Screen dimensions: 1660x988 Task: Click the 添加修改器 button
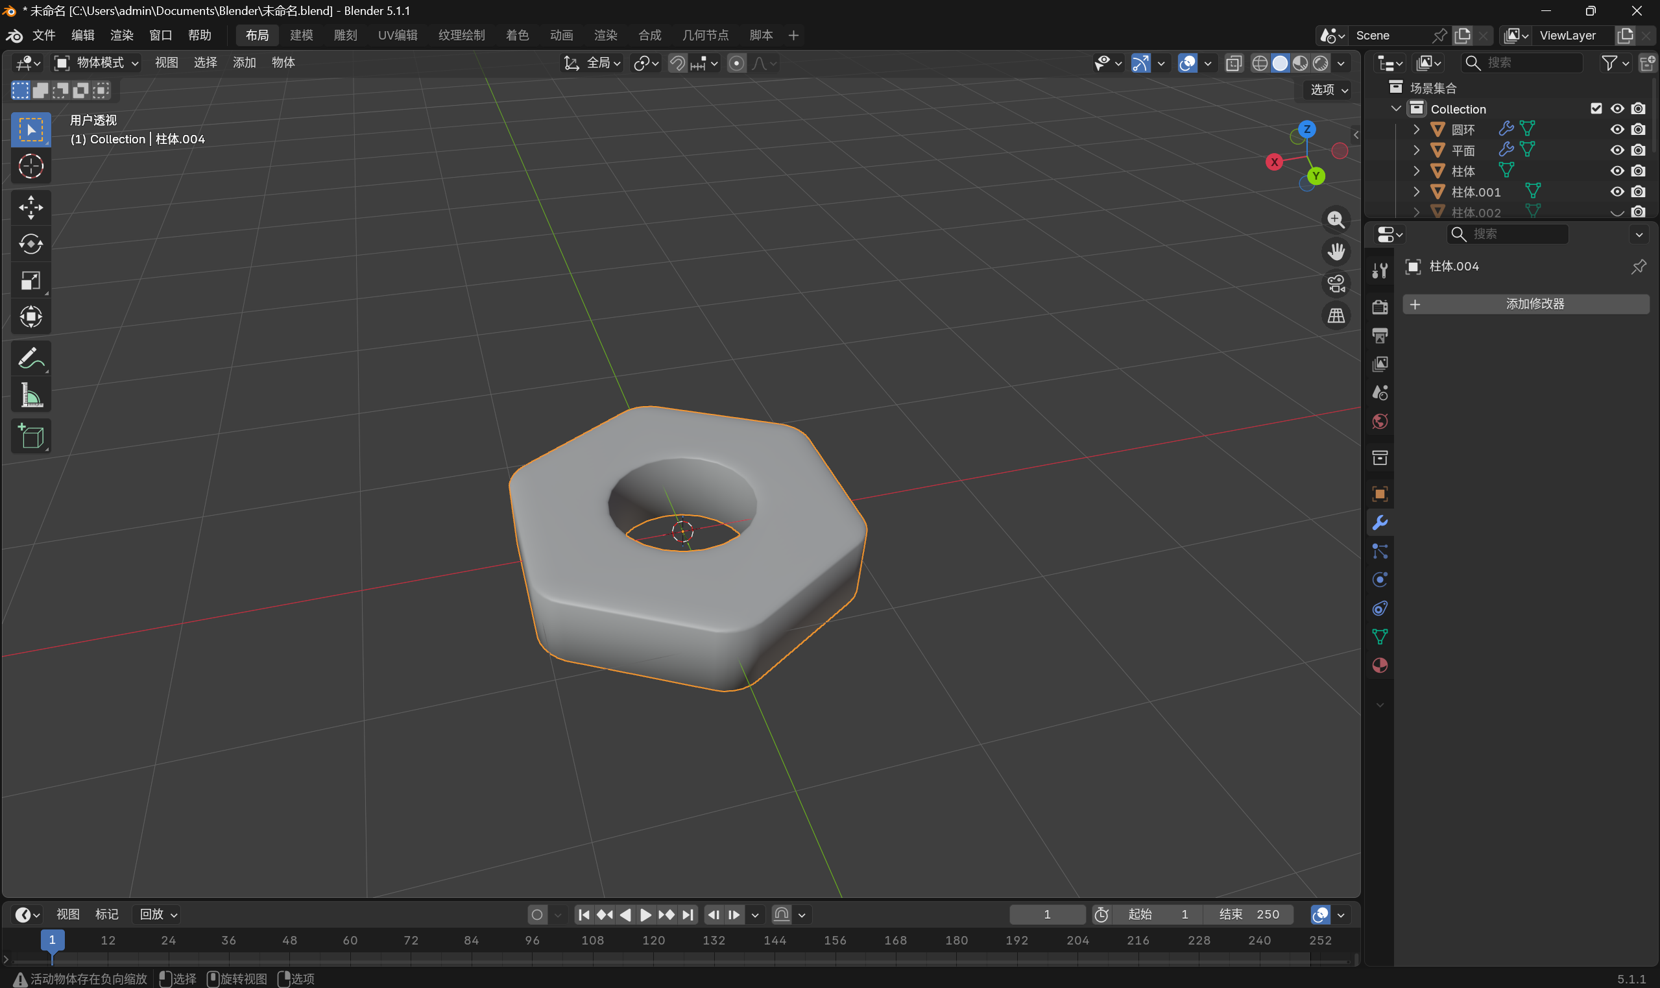pyautogui.click(x=1526, y=304)
